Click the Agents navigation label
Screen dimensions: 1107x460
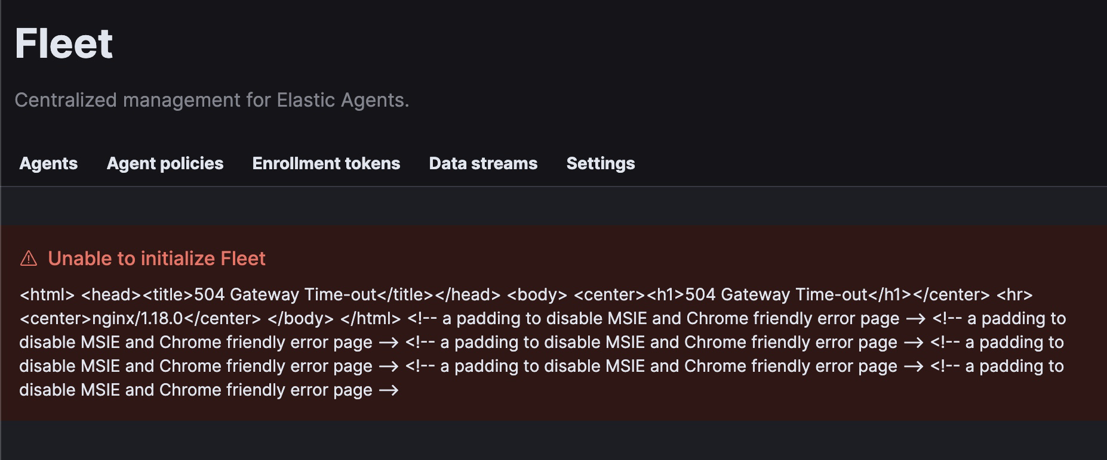coord(48,163)
